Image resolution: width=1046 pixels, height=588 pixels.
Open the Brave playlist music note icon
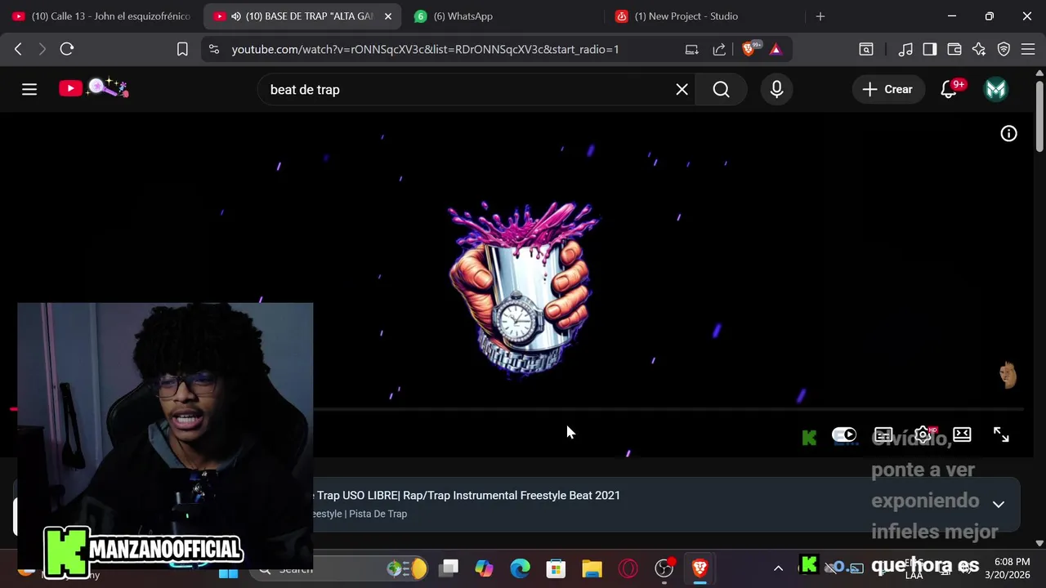click(905, 49)
